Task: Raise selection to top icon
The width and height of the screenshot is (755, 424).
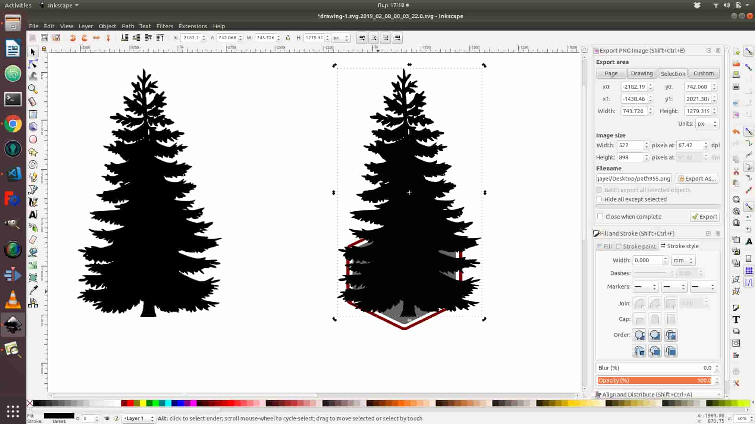Action: pos(160,38)
